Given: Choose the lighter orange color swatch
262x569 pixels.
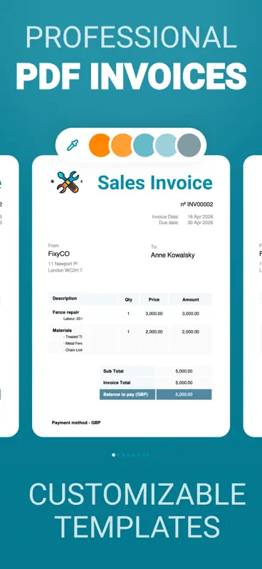Looking at the screenshot, I should click(122, 145).
